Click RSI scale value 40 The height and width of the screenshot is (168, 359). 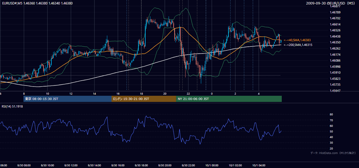[x=331, y=137]
